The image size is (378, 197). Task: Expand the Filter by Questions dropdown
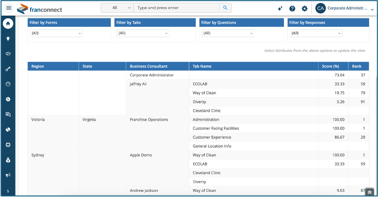tap(228, 33)
